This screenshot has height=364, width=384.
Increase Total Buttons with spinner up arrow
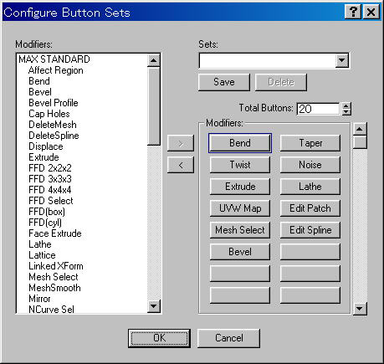pos(346,105)
